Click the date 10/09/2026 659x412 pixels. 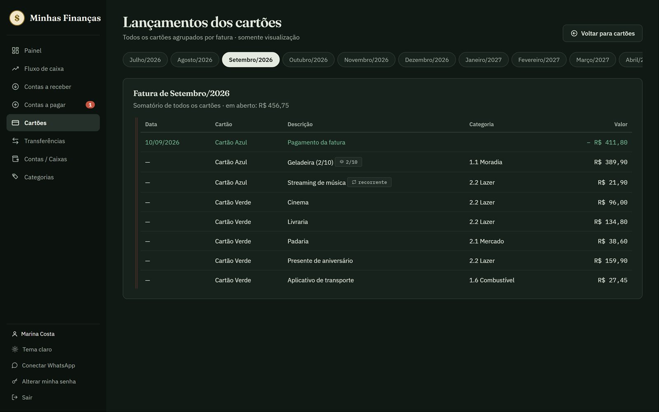162,142
